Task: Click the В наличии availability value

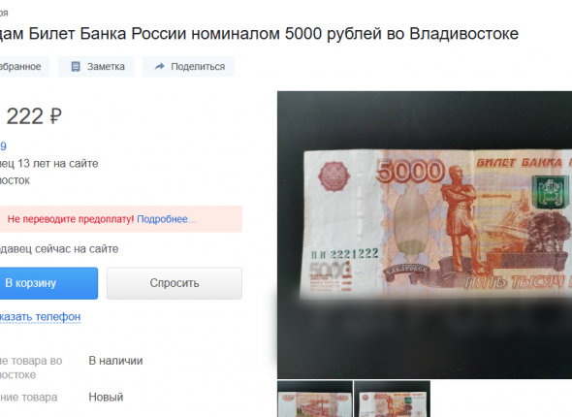Action: point(115,361)
